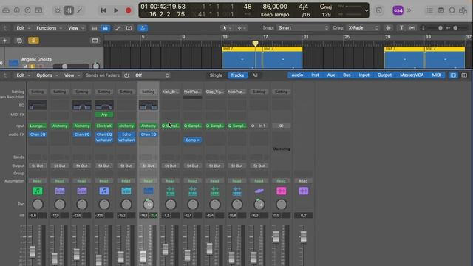
Task: Open the Toolbar display icon
Action: 38,10
